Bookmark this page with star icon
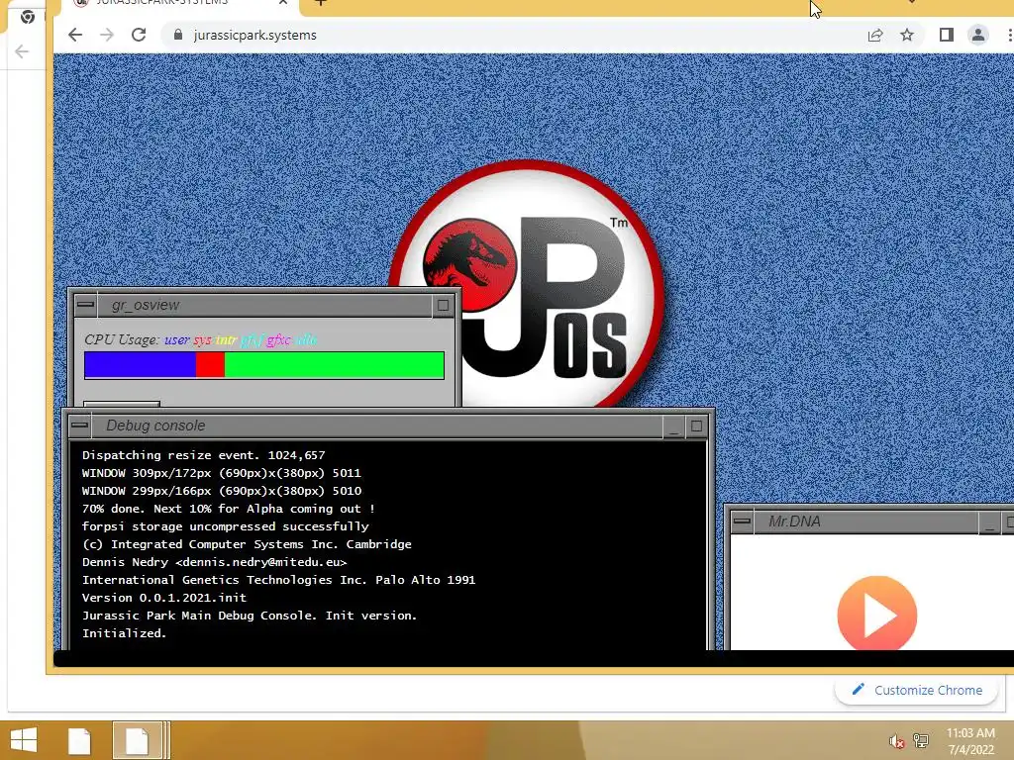Image resolution: width=1014 pixels, height=760 pixels. (907, 35)
